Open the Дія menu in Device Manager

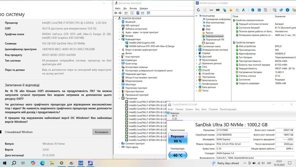(x=125, y=8)
